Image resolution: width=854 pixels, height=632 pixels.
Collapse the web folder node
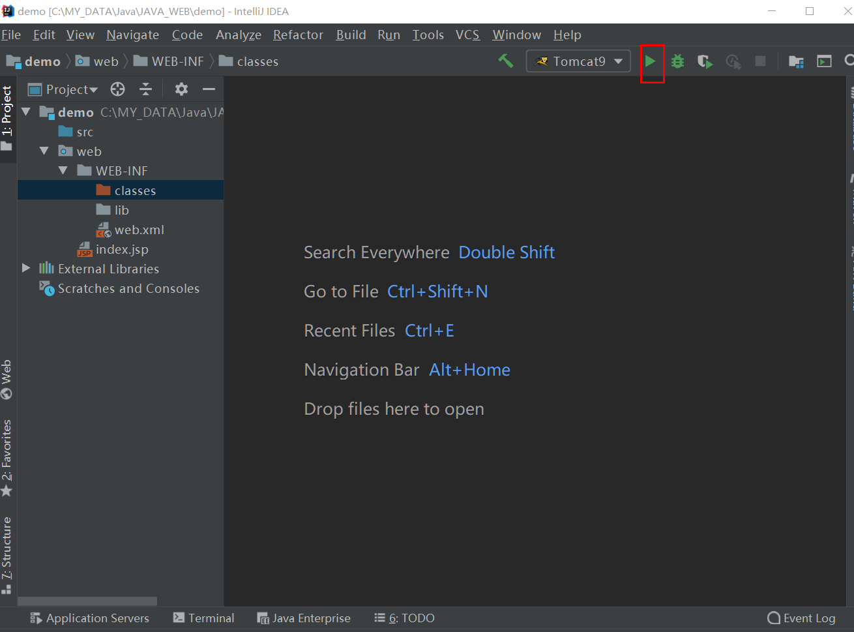point(44,151)
